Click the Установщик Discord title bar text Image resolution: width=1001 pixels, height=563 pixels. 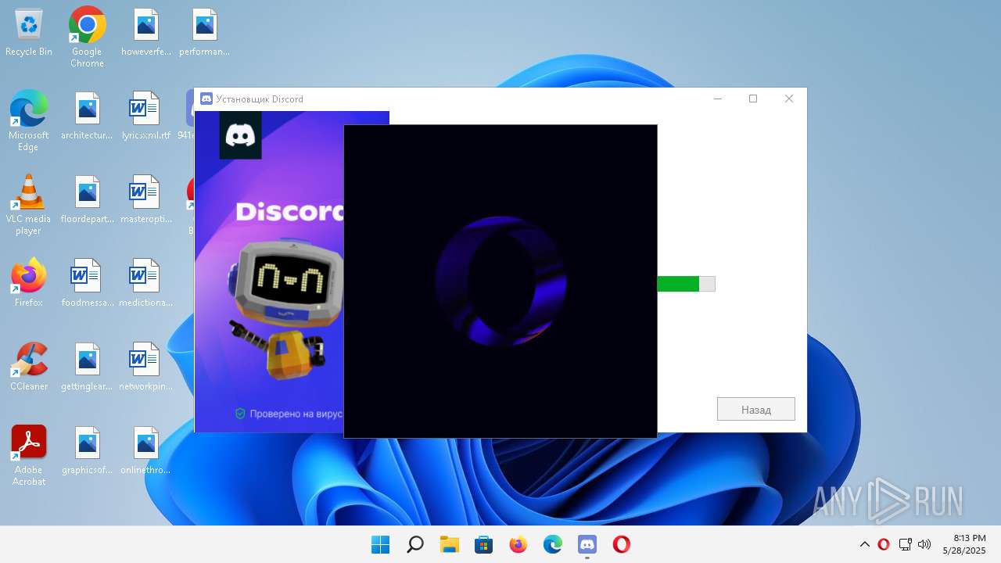pyautogui.click(x=260, y=99)
